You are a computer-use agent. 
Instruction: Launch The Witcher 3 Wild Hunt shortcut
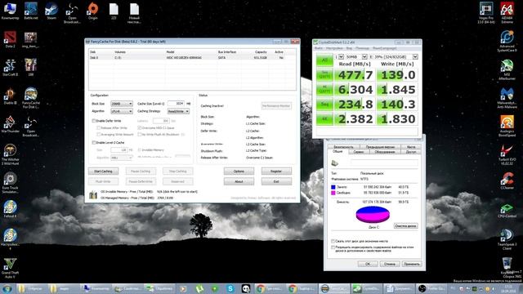(10, 154)
